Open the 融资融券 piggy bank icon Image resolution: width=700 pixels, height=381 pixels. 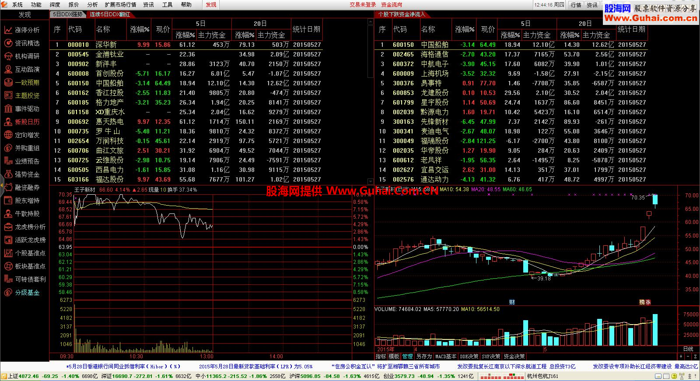[x=8, y=187]
